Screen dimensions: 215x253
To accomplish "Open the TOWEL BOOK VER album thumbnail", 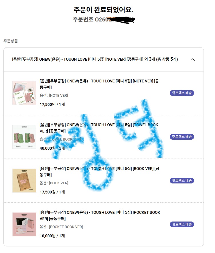I will pyautogui.click(x=24, y=137).
